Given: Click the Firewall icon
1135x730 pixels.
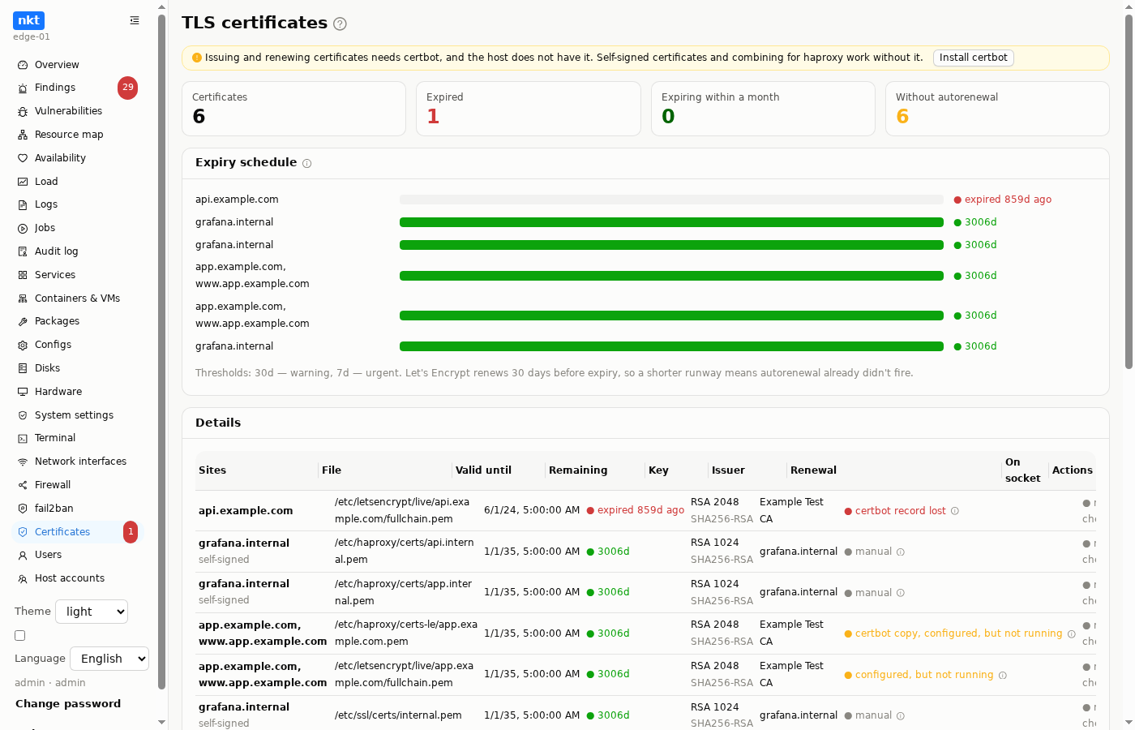Looking at the screenshot, I should tap(23, 485).
